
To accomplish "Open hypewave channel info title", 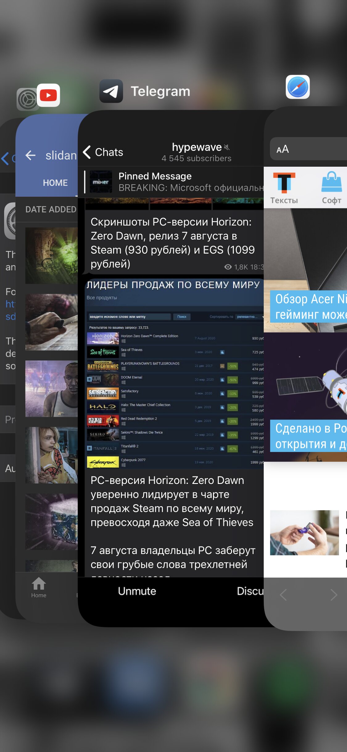I will click(x=196, y=147).
